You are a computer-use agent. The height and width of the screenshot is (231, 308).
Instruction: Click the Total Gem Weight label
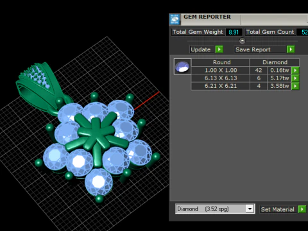198,32
